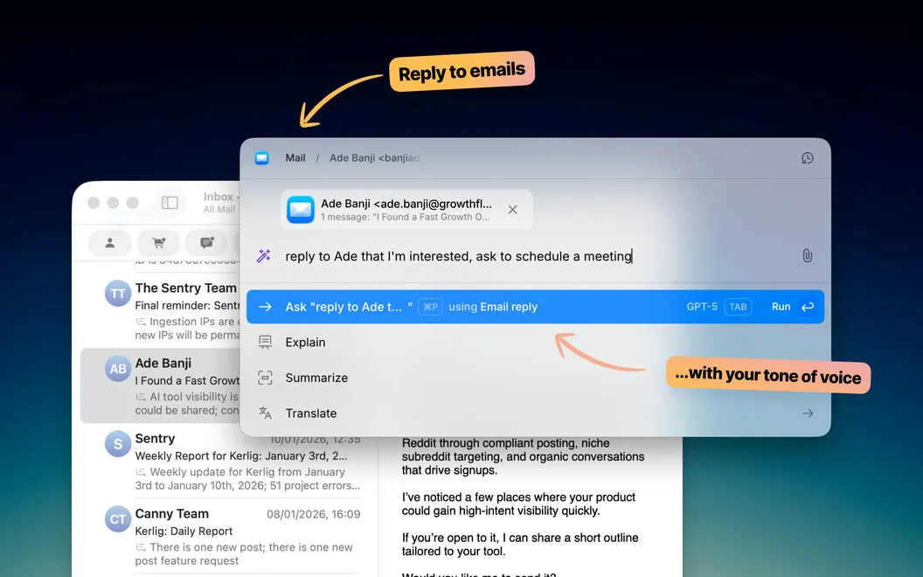Toggle the Mail window sidebar button
Image resolution: width=923 pixels, height=577 pixels.
170,203
